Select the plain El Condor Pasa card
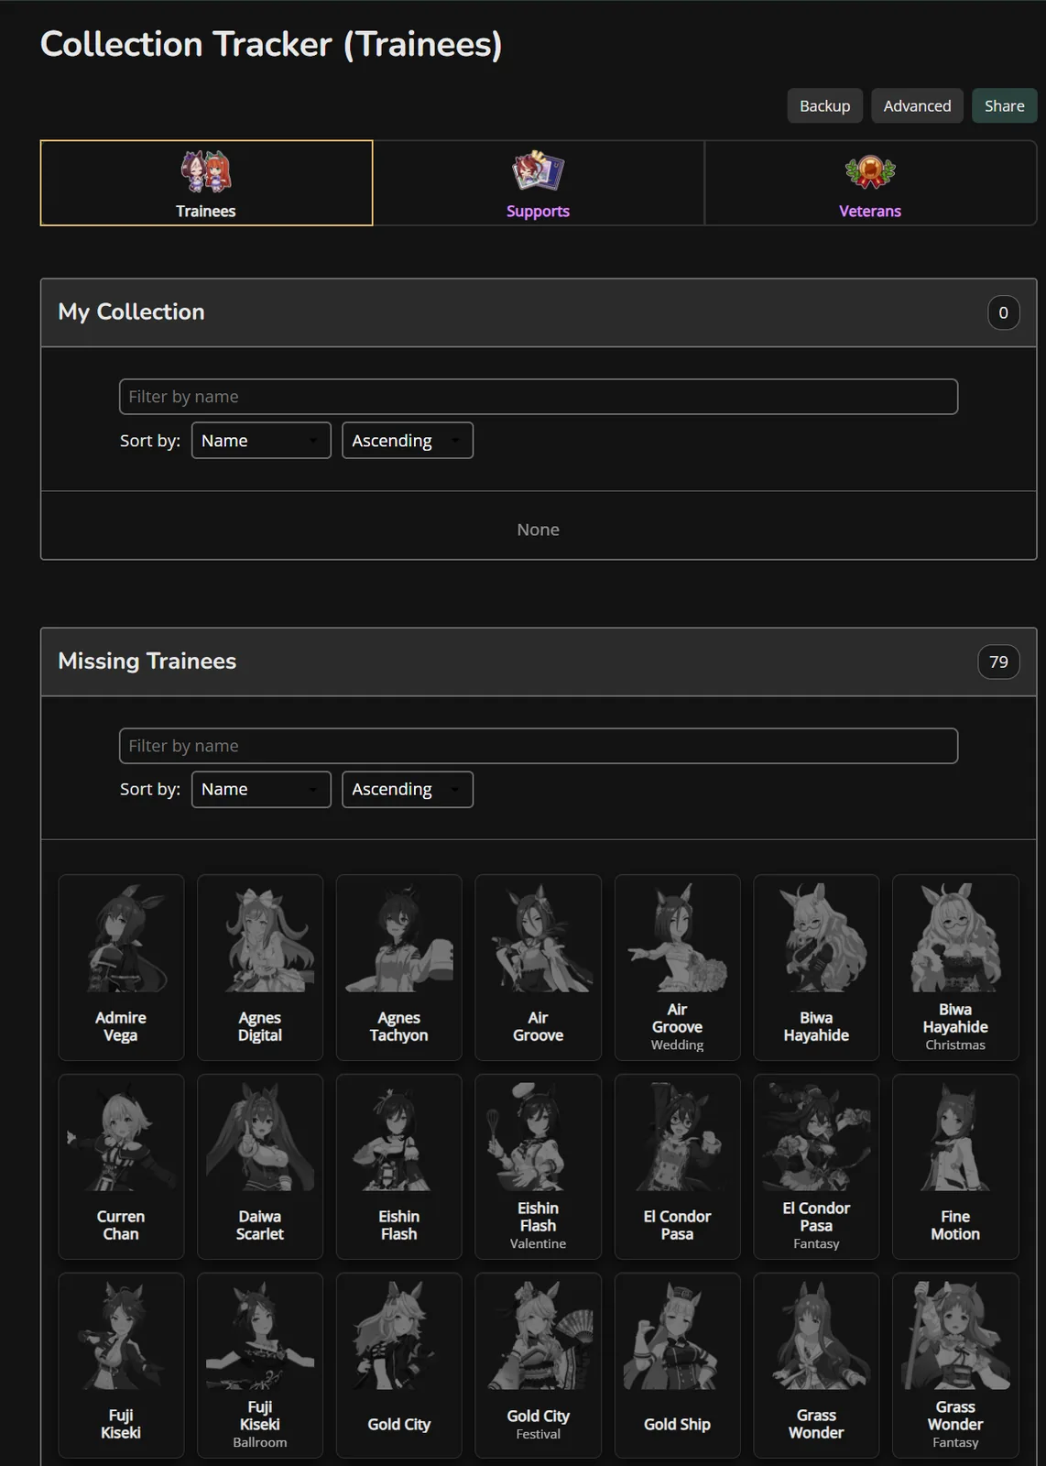The width and height of the screenshot is (1046, 1466). click(678, 1166)
